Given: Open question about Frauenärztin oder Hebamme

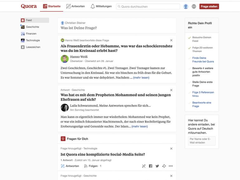Looking at the screenshot, I should click(117, 48).
